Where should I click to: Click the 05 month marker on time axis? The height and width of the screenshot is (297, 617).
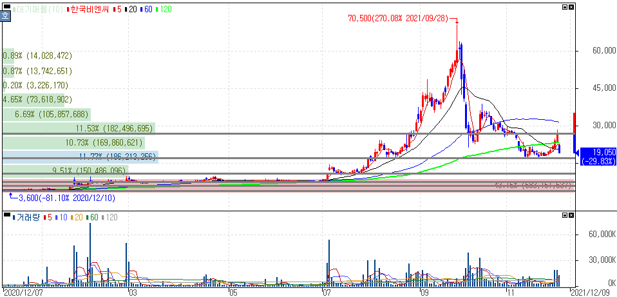click(233, 292)
